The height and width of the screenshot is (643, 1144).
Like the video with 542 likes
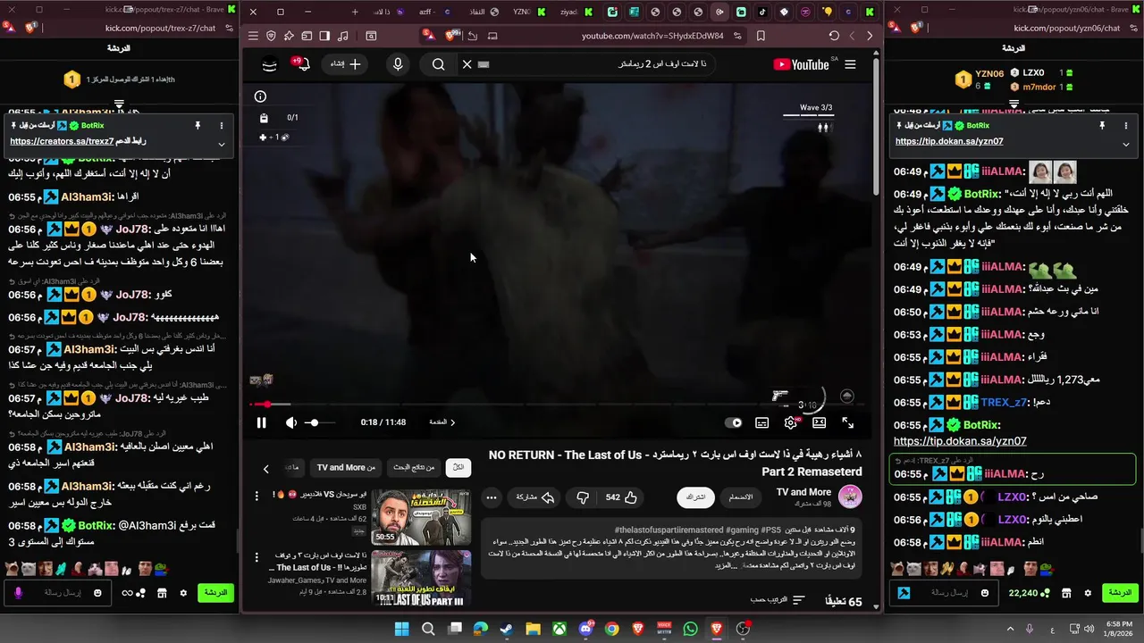621,497
